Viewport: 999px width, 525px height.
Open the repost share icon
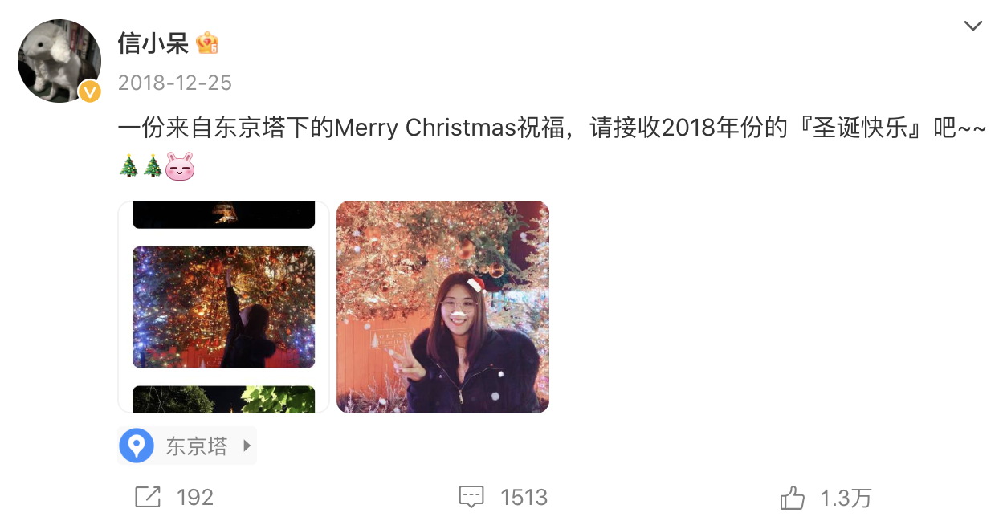point(148,497)
